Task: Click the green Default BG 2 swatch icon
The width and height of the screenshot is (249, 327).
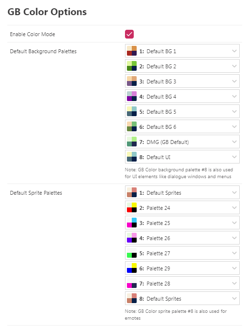Action: click(132, 66)
